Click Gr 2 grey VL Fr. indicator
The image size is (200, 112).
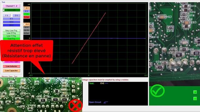click(27, 30)
